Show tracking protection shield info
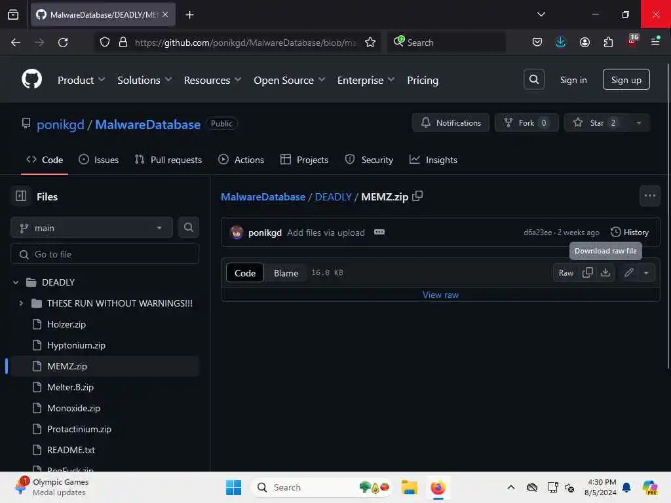 (105, 43)
